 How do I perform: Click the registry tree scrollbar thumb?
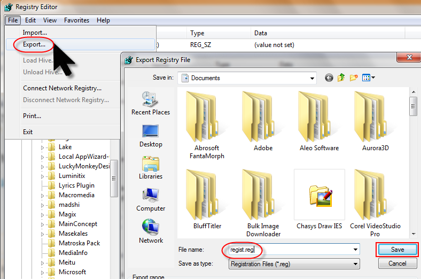114,179
